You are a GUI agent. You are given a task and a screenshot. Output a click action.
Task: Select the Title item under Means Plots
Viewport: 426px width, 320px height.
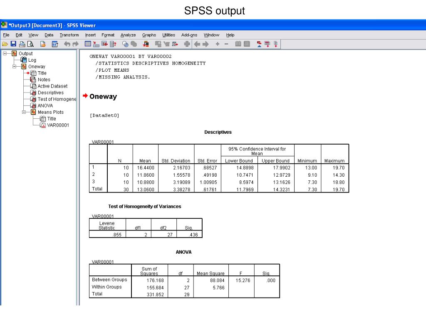tap(52, 119)
